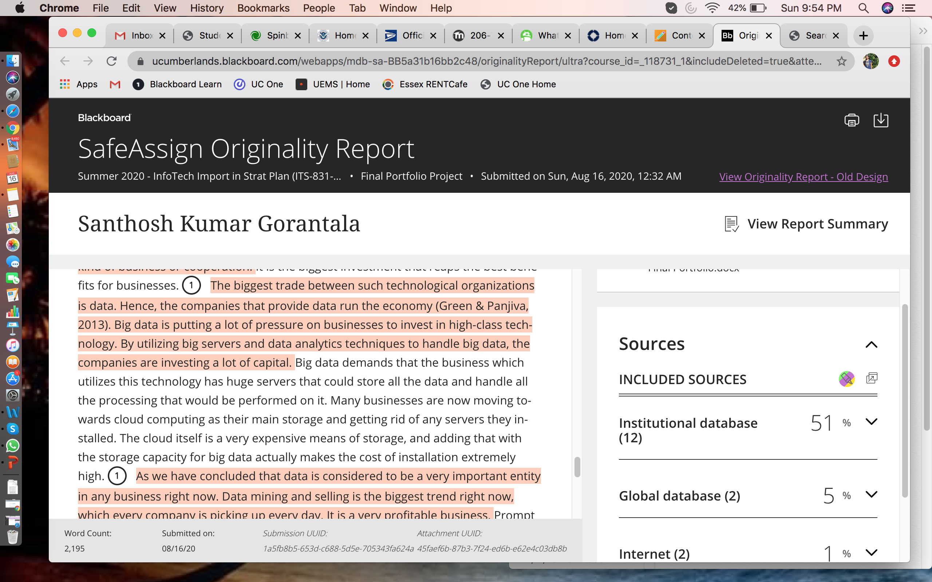This screenshot has height=582, width=932.
Task: Reload the current page
Action: pos(112,61)
